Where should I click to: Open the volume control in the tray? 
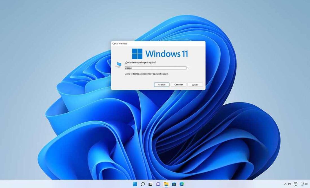point(306,184)
